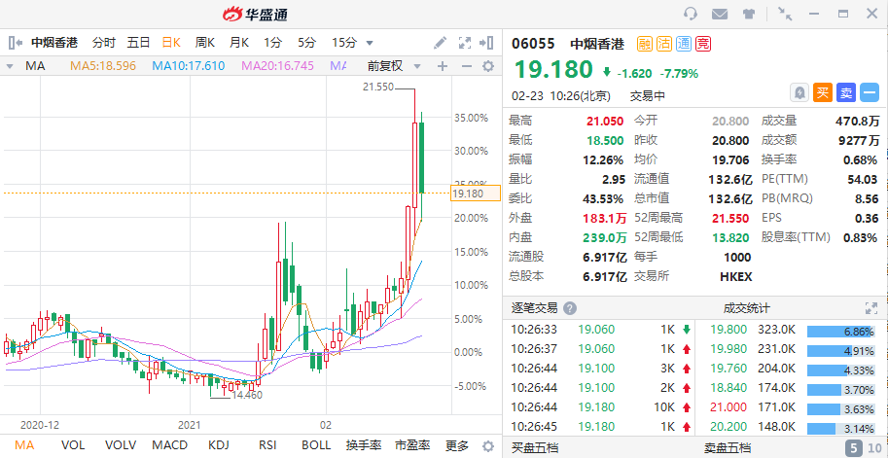The height and width of the screenshot is (458, 888).
Task: Switch to 分时 intraday chart
Action: (x=104, y=43)
